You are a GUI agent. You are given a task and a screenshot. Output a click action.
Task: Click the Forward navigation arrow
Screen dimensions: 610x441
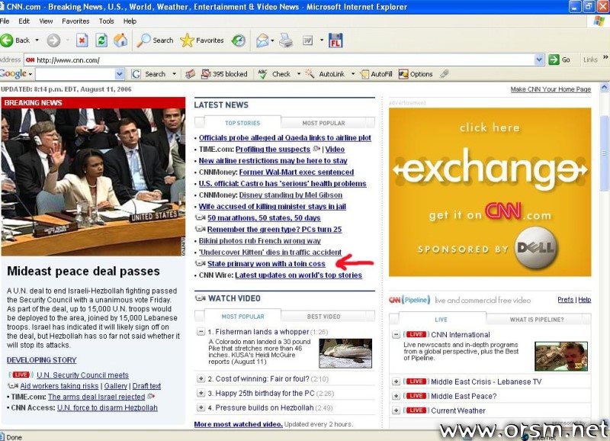53,40
